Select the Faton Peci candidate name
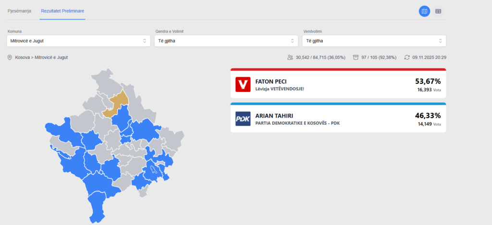 point(271,82)
